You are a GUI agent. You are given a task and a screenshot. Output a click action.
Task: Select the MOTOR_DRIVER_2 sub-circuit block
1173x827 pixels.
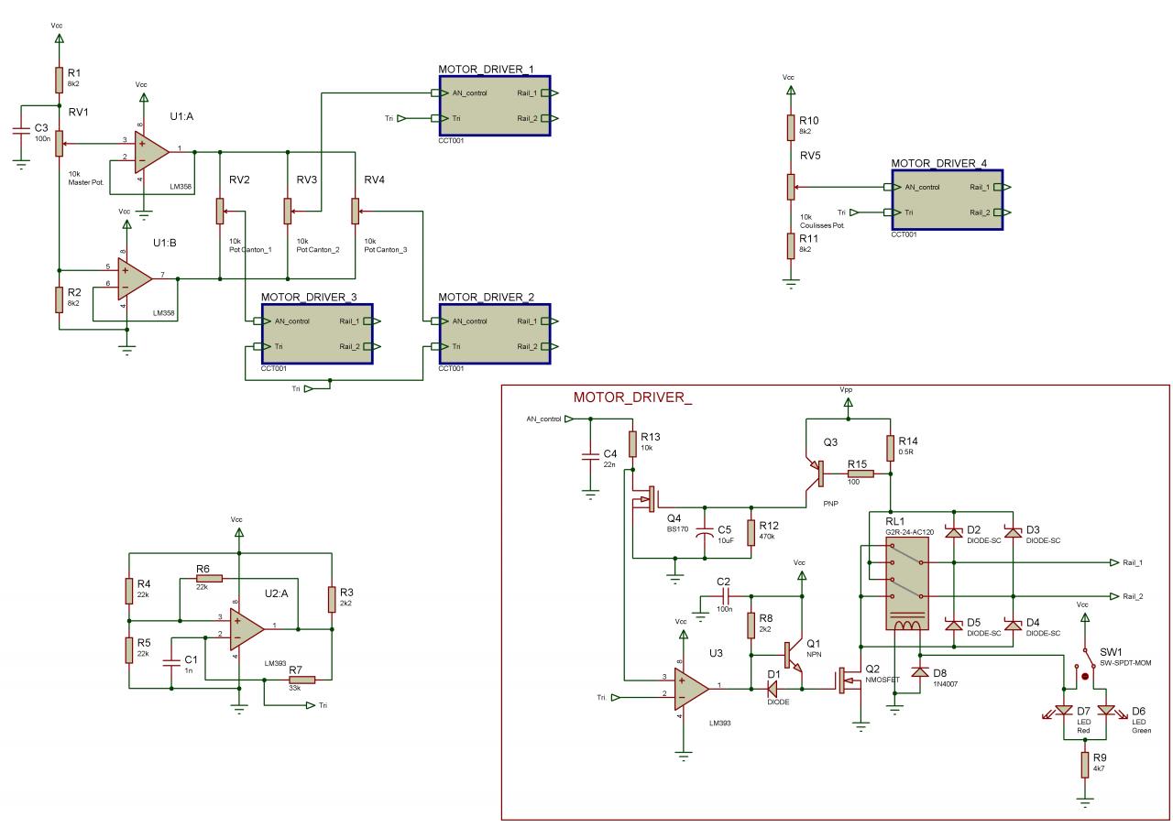click(495, 333)
